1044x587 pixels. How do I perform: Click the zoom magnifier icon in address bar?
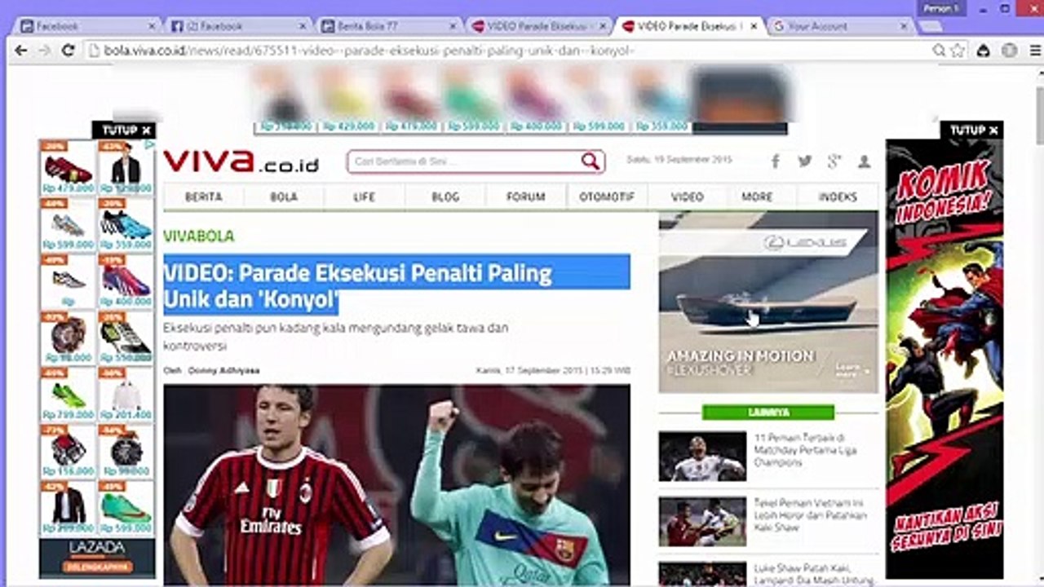tap(940, 51)
